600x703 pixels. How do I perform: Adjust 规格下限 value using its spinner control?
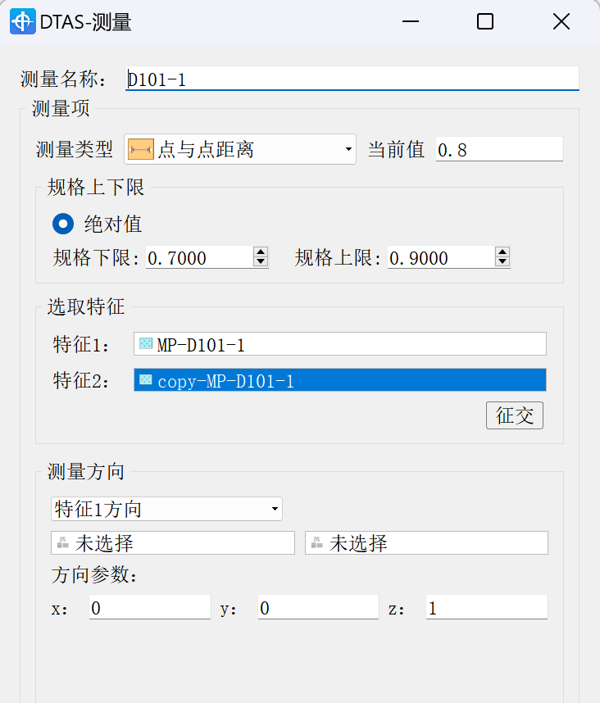tap(260, 256)
